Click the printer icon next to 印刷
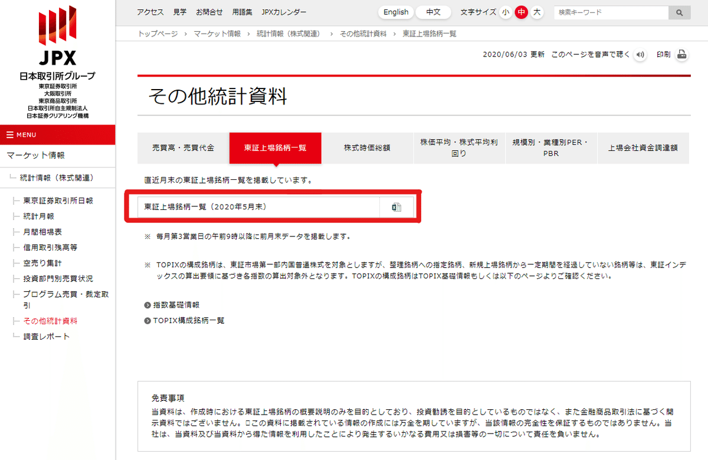 [x=682, y=54]
